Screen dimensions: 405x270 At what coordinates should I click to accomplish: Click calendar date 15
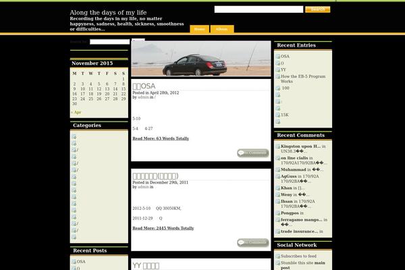[124, 89]
